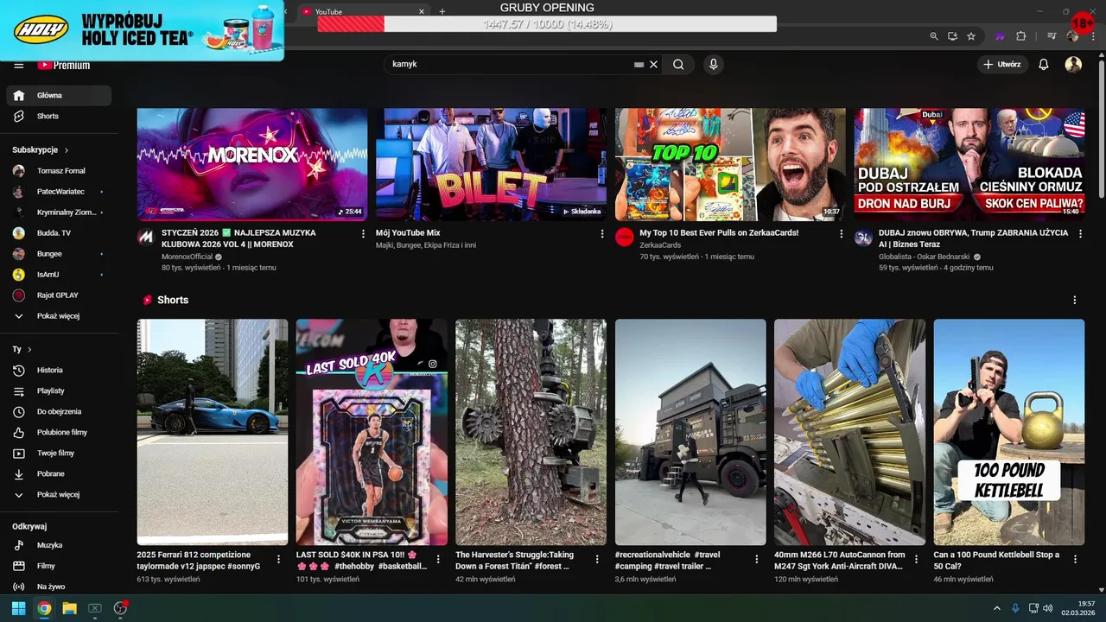Clear the search text with X
Image resolution: width=1106 pixels, height=622 pixels.
coord(654,64)
